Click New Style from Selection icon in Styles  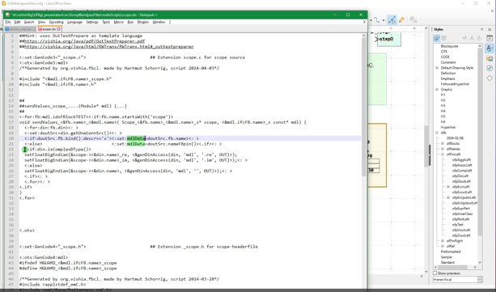point(472,38)
